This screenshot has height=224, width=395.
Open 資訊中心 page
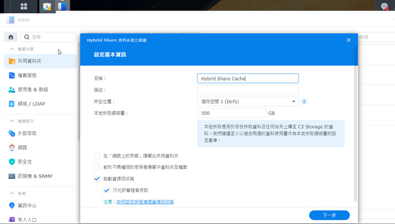click(x=41, y=205)
